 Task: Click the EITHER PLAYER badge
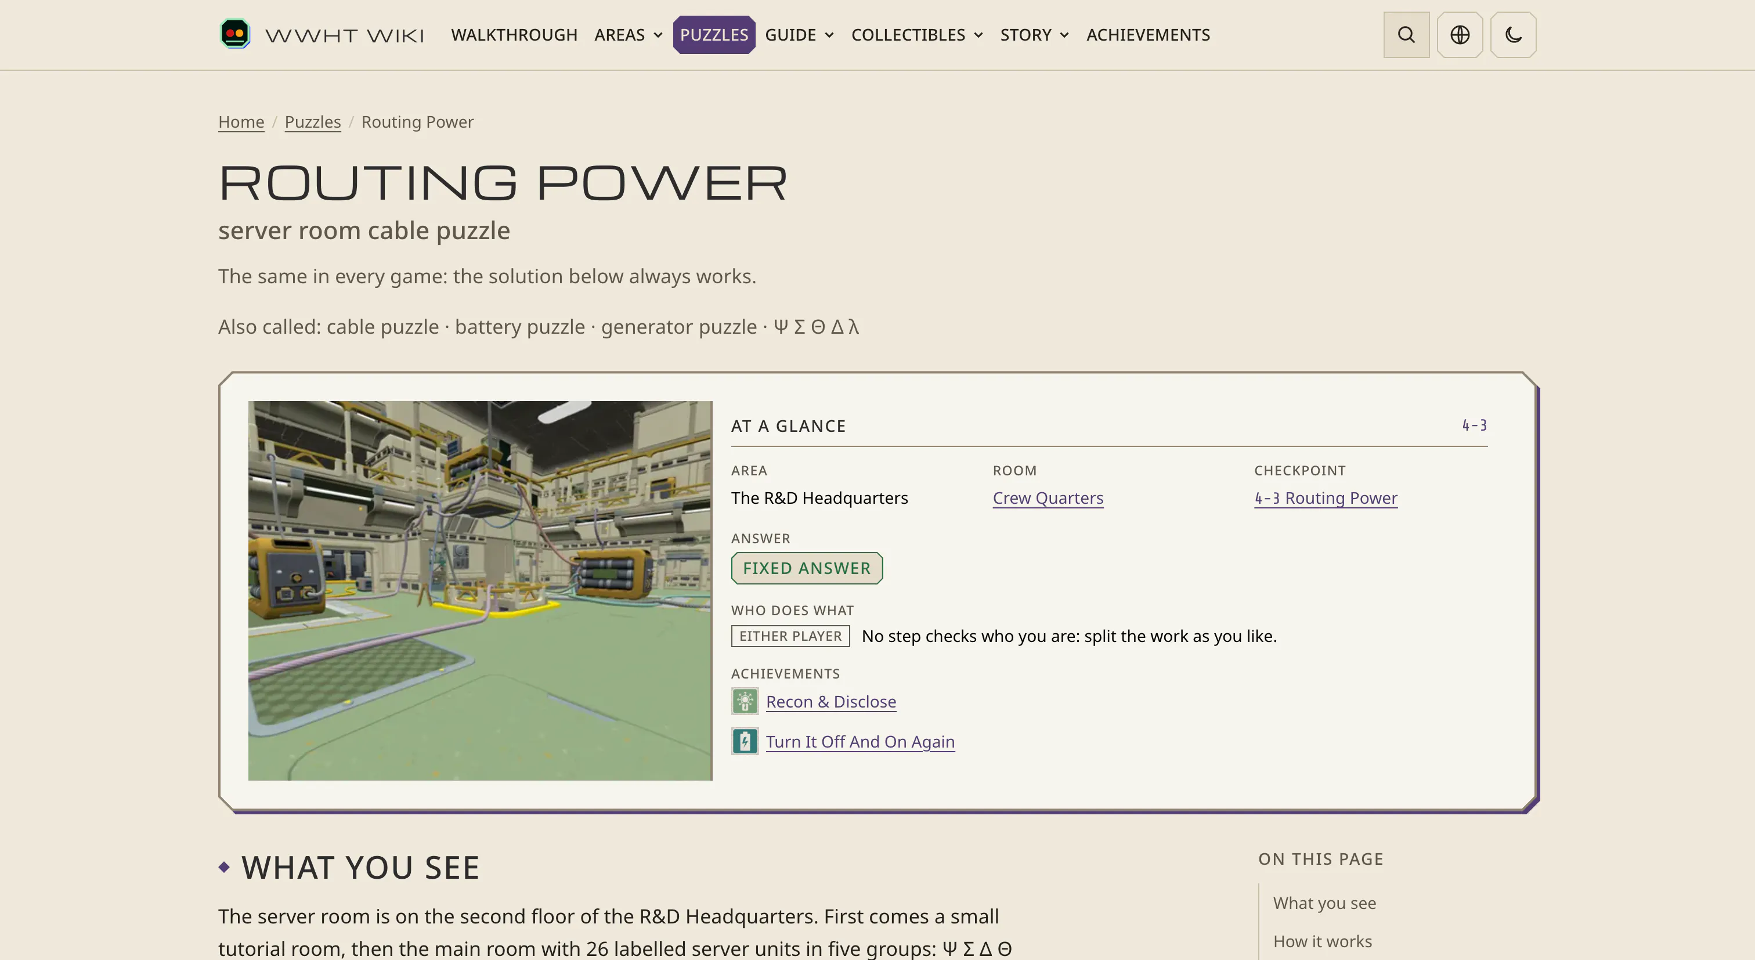790,636
